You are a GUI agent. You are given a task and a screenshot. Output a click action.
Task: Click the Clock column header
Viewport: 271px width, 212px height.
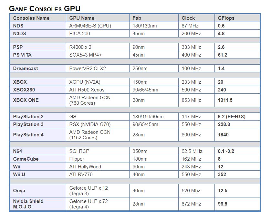point(188,18)
